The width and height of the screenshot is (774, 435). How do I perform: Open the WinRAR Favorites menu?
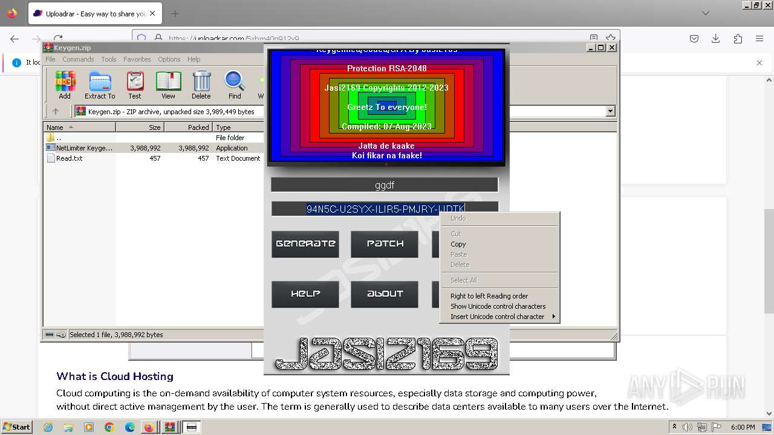point(137,59)
